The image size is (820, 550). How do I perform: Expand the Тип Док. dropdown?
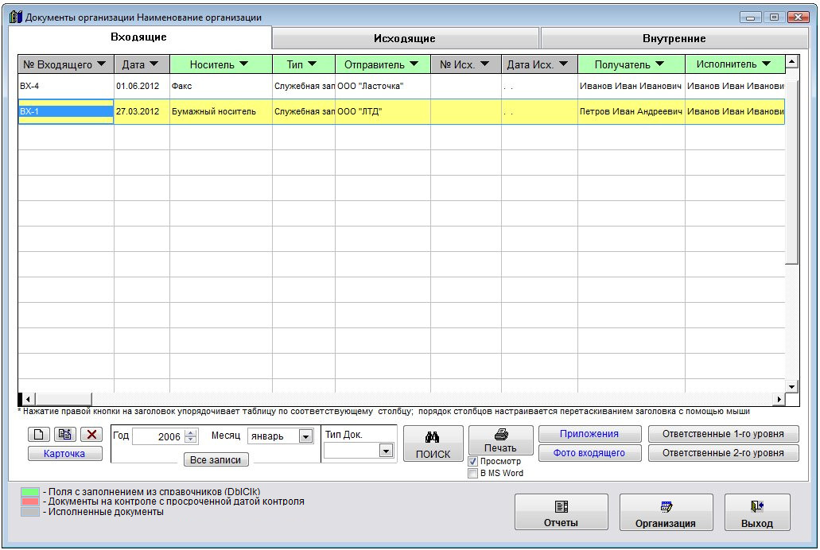[386, 451]
